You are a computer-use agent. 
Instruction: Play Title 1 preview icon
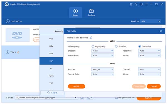point(8,52)
